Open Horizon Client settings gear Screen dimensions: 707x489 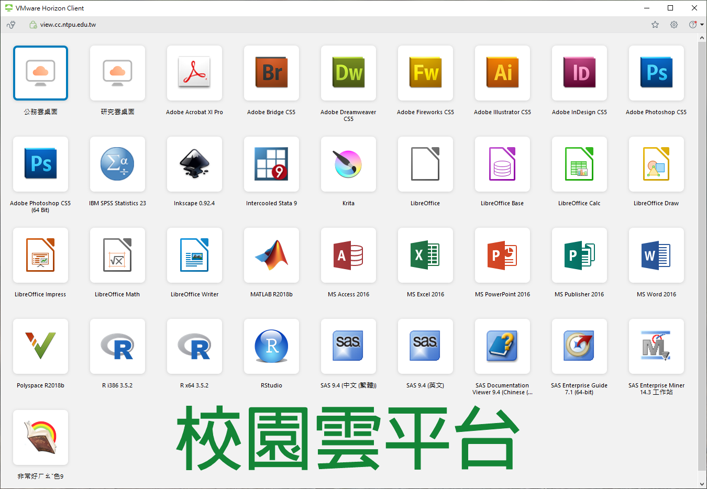pos(674,25)
